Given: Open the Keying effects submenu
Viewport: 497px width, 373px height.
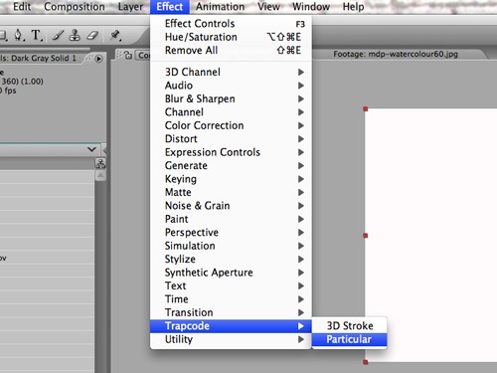Looking at the screenshot, I should coord(231,179).
